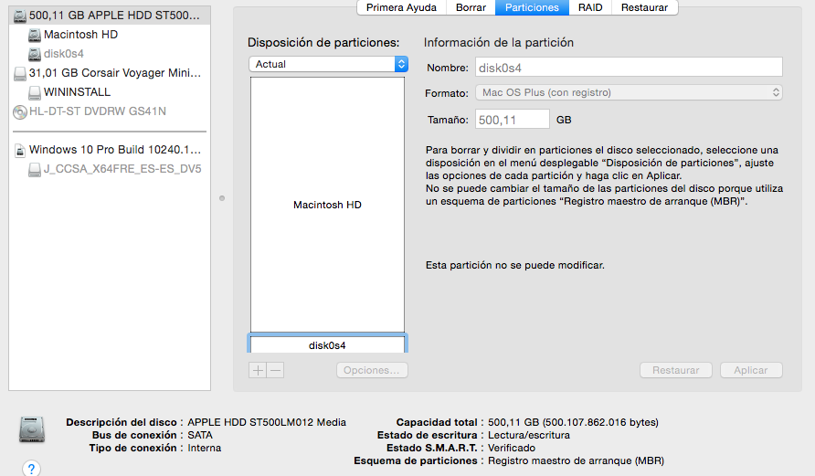815x476 pixels.
Task: Select the Windows 10 Pro Build disk image icon
Action: [x=20, y=150]
